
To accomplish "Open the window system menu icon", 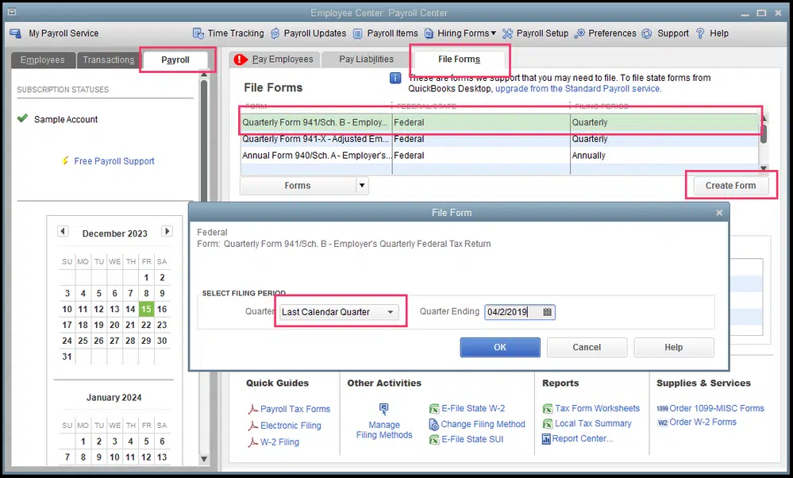I will click(x=12, y=12).
